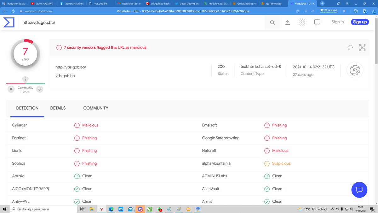Click the AICC (MONITORAPP) vendor name
This screenshot has height=213, width=378.
31,189
